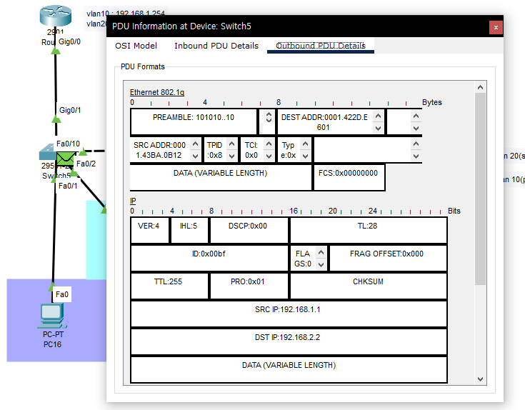The image size is (525, 410).
Task: Click the up arrow in TCI field
Action: [x=269, y=144]
